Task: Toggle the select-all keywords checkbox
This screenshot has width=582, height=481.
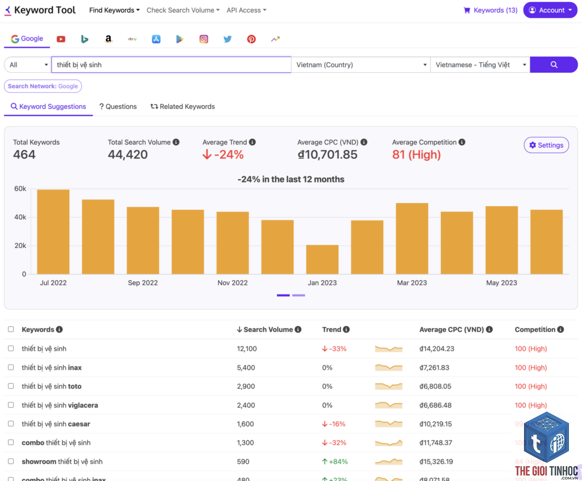Action: (x=11, y=329)
